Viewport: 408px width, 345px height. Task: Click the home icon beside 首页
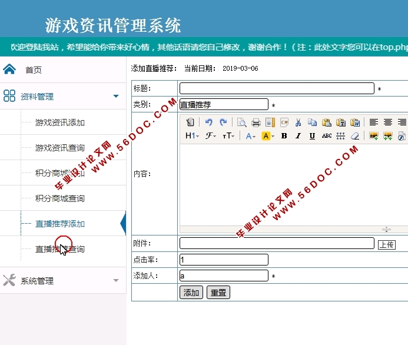coord(9,69)
